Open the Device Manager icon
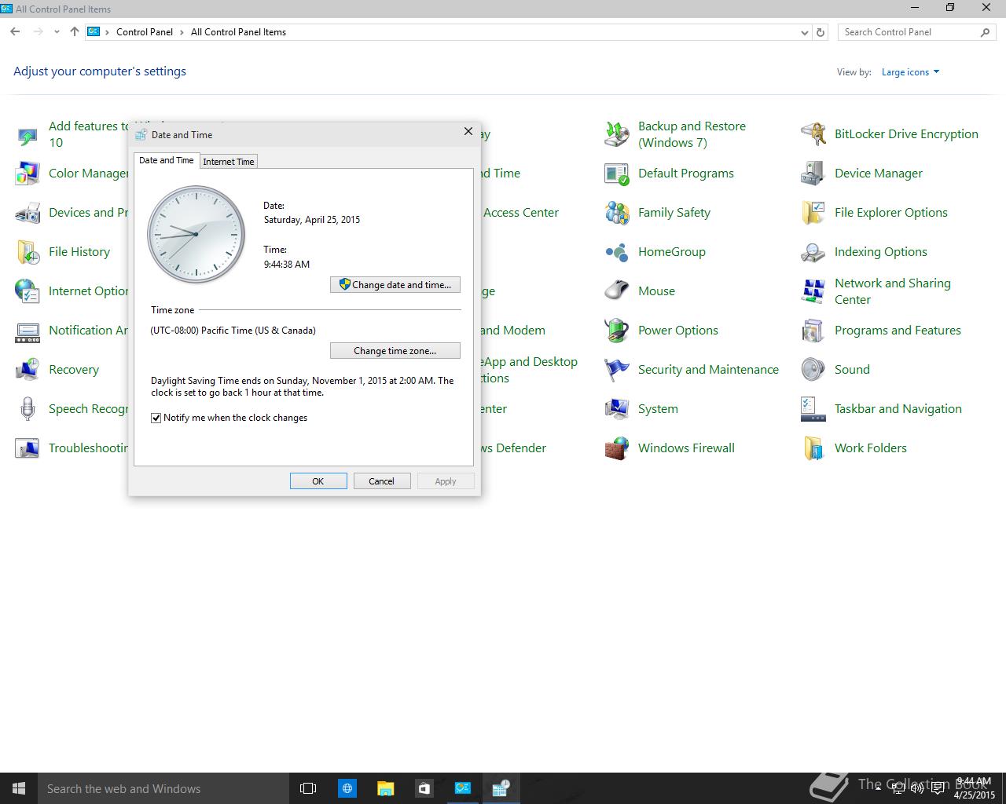Screen dimensions: 1006x804 pyautogui.click(x=813, y=174)
